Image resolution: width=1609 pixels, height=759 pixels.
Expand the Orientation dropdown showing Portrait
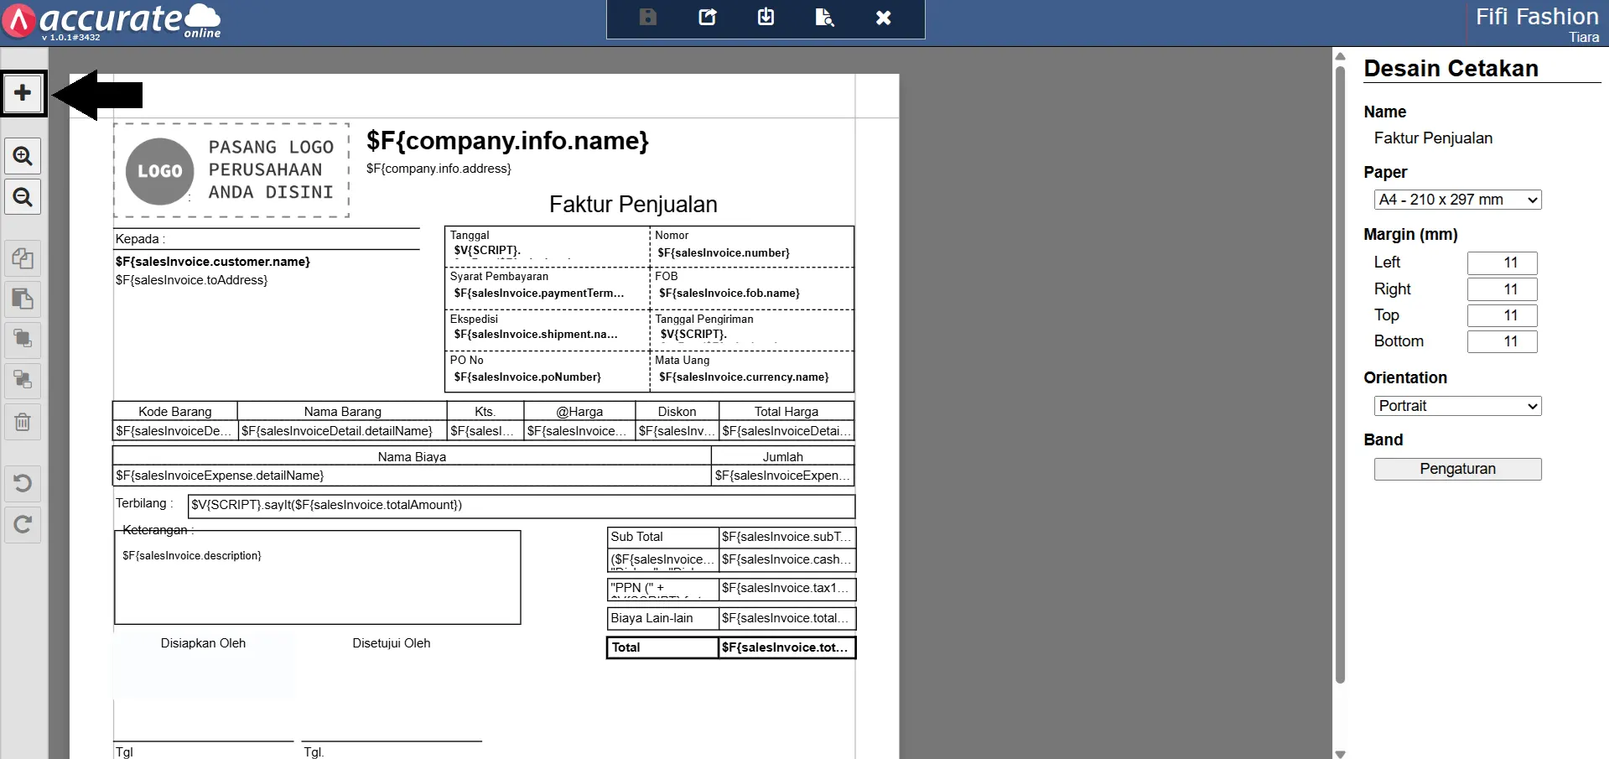1457,406
